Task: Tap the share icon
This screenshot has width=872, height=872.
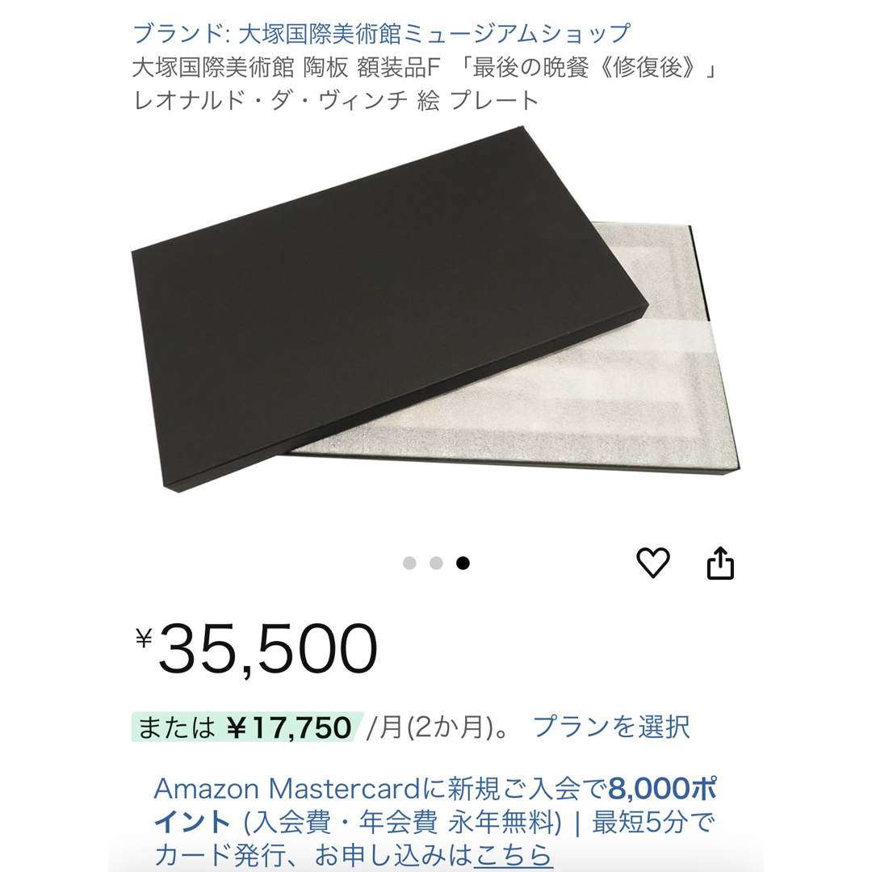Action: tap(720, 563)
